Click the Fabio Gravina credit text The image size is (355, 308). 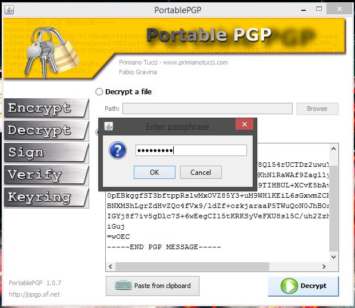[138, 72]
